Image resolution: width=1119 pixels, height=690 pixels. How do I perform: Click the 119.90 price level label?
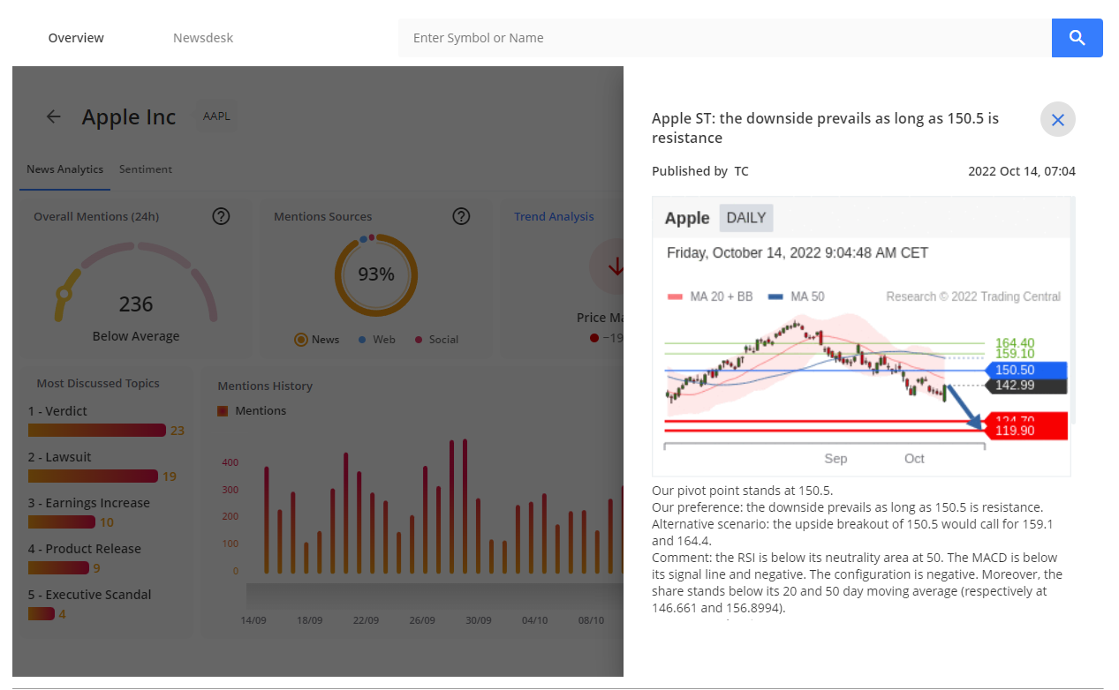click(x=1027, y=431)
